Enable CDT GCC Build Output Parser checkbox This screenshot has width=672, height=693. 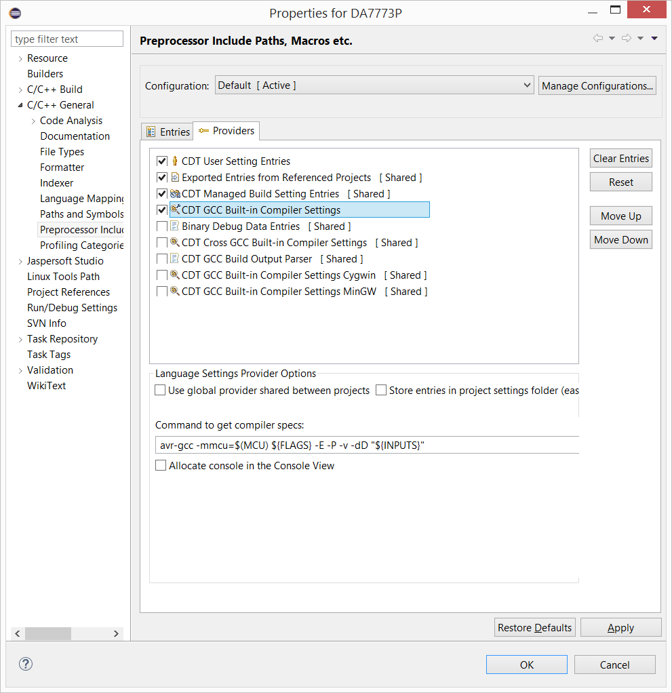[162, 258]
